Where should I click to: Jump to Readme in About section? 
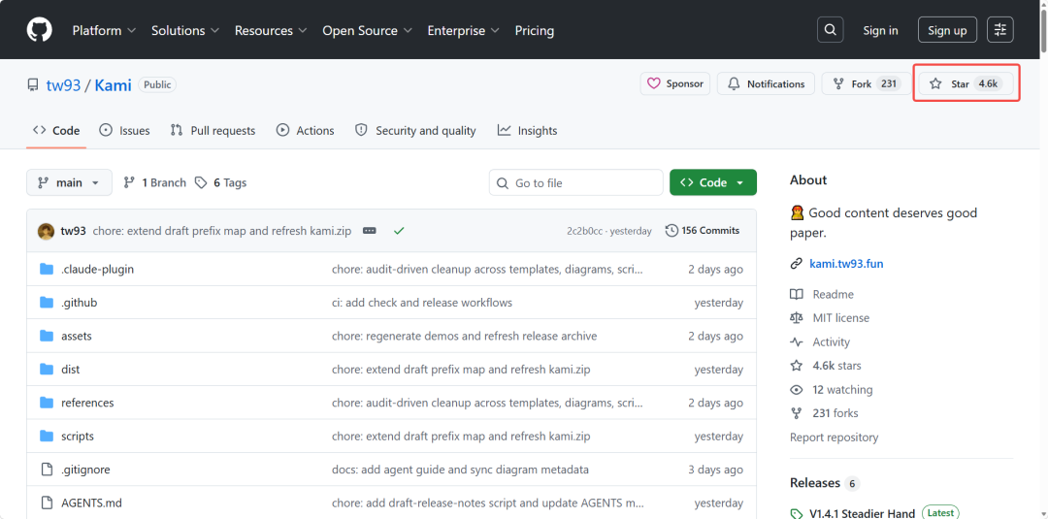coord(822,295)
